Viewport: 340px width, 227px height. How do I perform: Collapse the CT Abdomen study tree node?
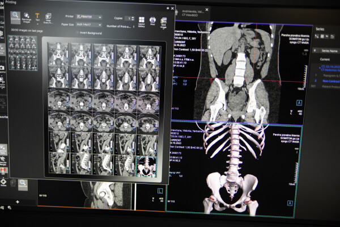point(320,68)
